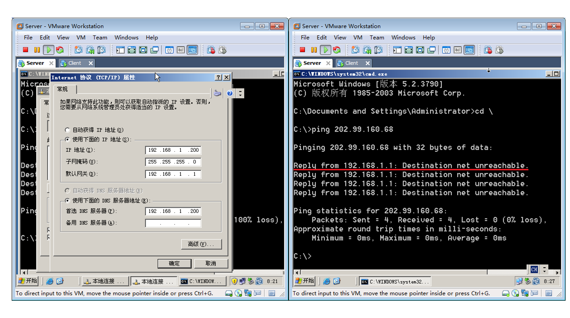Click red Power Off icon in left VMware window
The height and width of the screenshot is (318, 570).
(25, 50)
